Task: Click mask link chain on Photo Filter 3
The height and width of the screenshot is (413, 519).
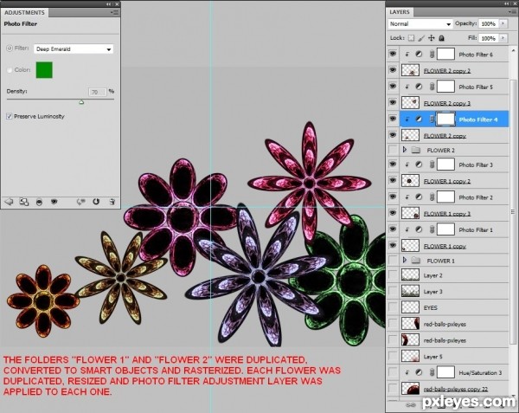Action: (432, 165)
